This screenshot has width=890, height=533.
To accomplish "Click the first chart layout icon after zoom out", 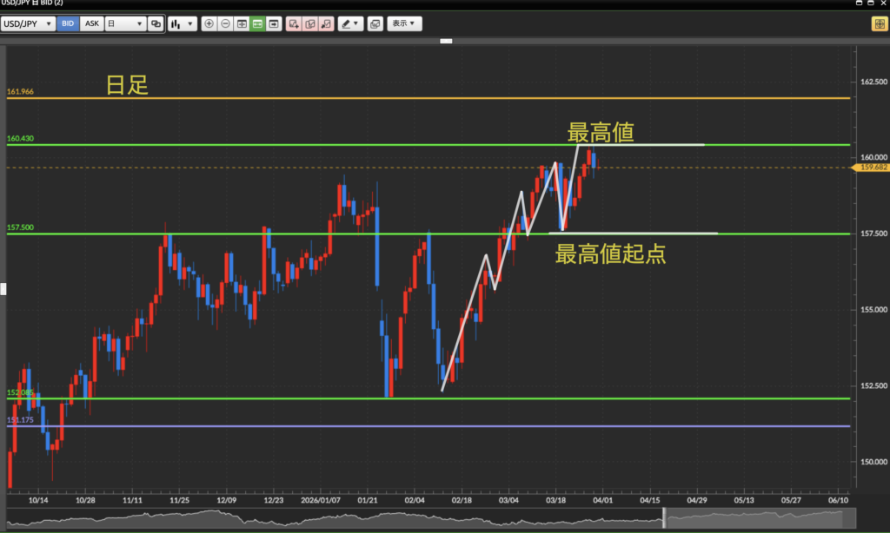I will tap(242, 24).
